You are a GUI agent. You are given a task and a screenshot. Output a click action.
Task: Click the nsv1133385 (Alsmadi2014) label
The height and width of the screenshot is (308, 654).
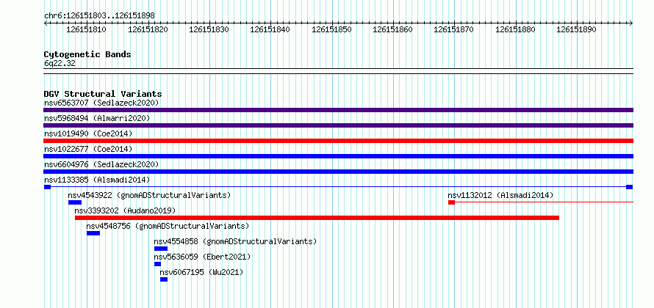(x=97, y=180)
